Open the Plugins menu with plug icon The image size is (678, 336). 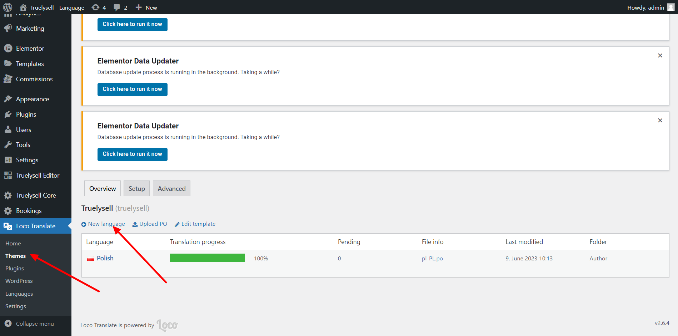[8, 114]
